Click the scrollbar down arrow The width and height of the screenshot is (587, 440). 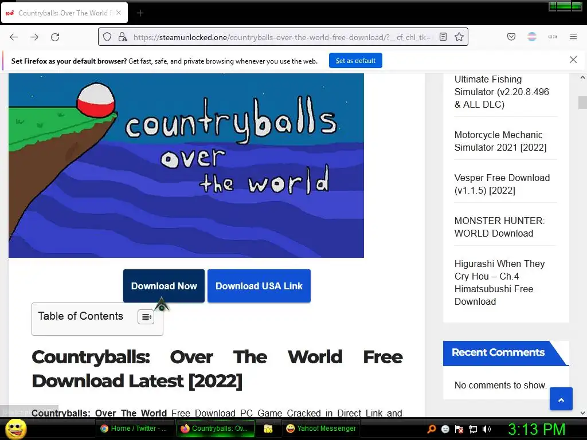[582, 413]
